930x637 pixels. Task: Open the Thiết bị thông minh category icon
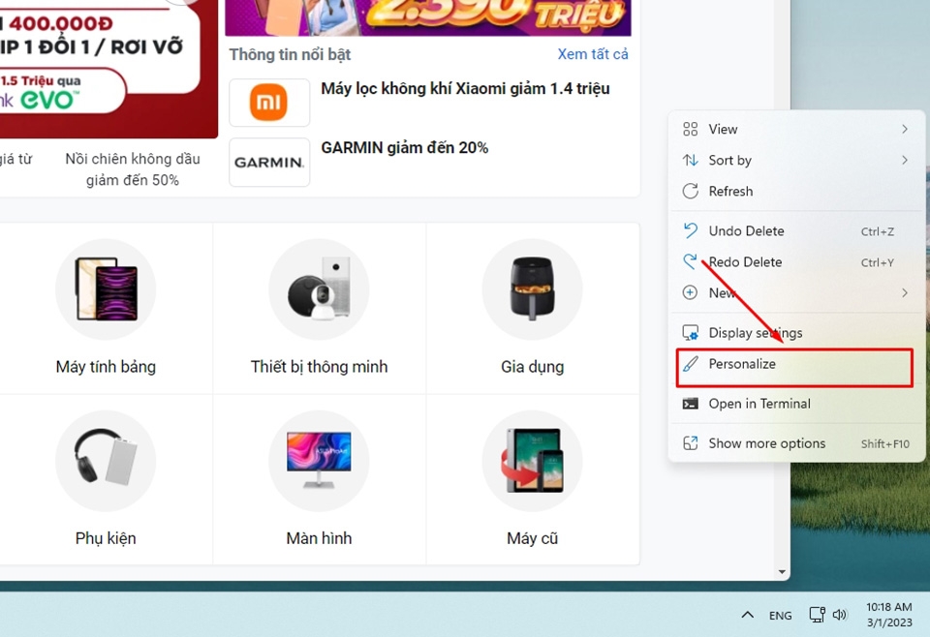(x=319, y=289)
